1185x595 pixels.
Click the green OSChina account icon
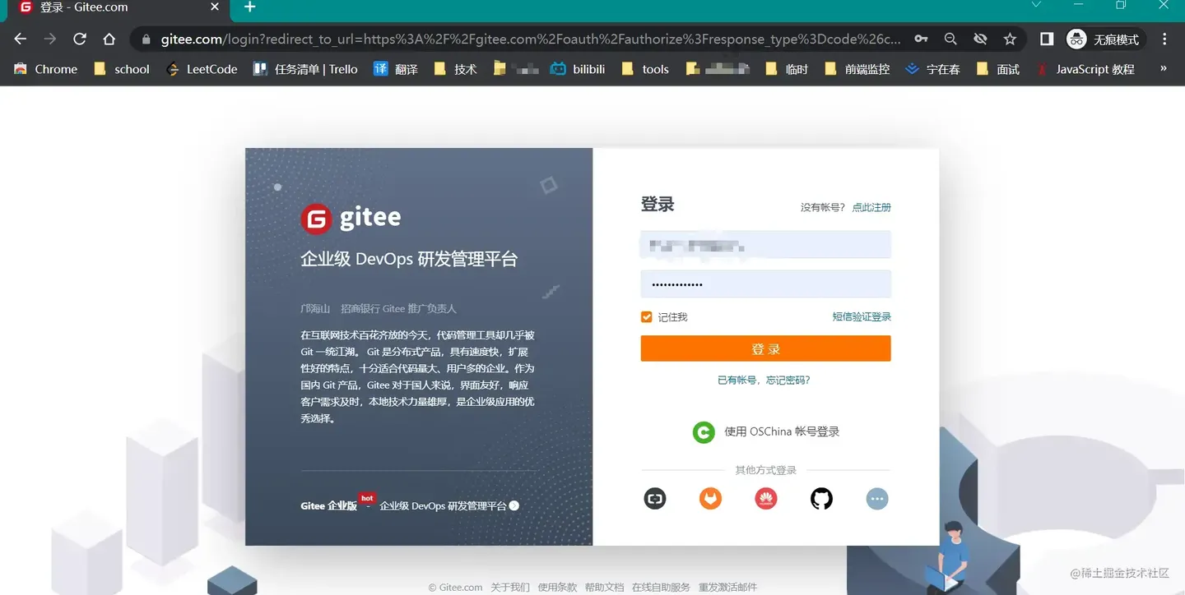pyautogui.click(x=704, y=431)
